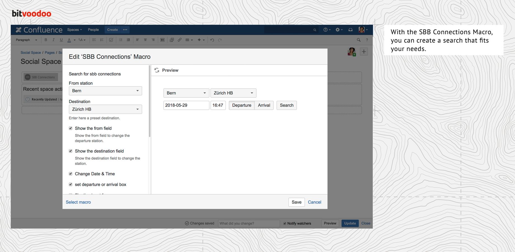Uncheck set departure or arrival box

pyautogui.click(x=71, y=184)
